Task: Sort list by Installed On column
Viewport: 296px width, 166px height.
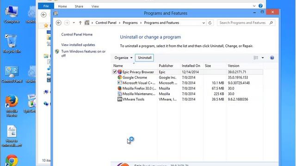Action: pyautogui.click(x=191, y=65)
